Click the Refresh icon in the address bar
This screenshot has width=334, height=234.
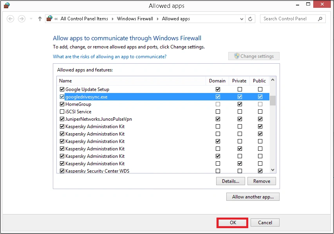point(250,19)
